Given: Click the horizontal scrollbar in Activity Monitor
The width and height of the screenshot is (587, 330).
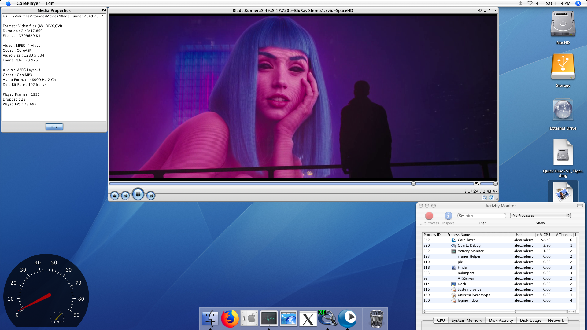Looking at the screenshot, I should (470, 311).
